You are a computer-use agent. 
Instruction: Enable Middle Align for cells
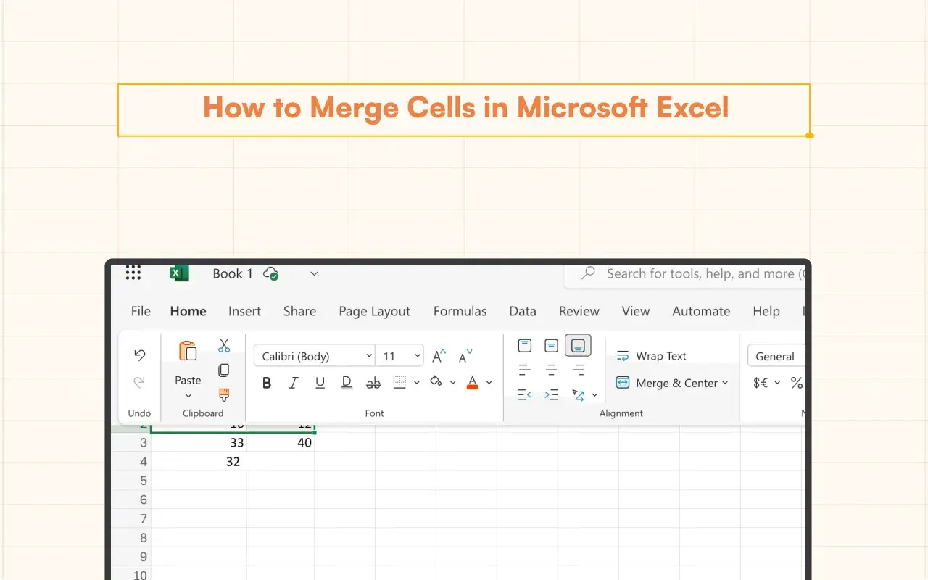[x=552, y=346]
